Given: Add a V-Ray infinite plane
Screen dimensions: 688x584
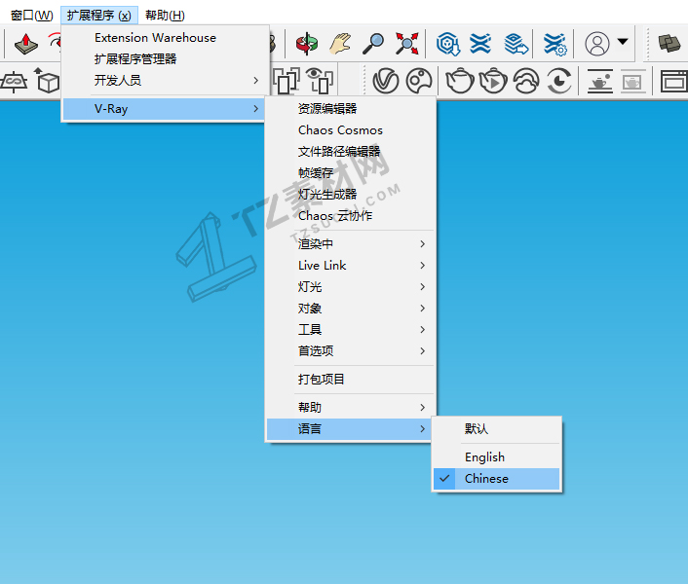Looking at the screenshot, I should click(x=14, y=82).
